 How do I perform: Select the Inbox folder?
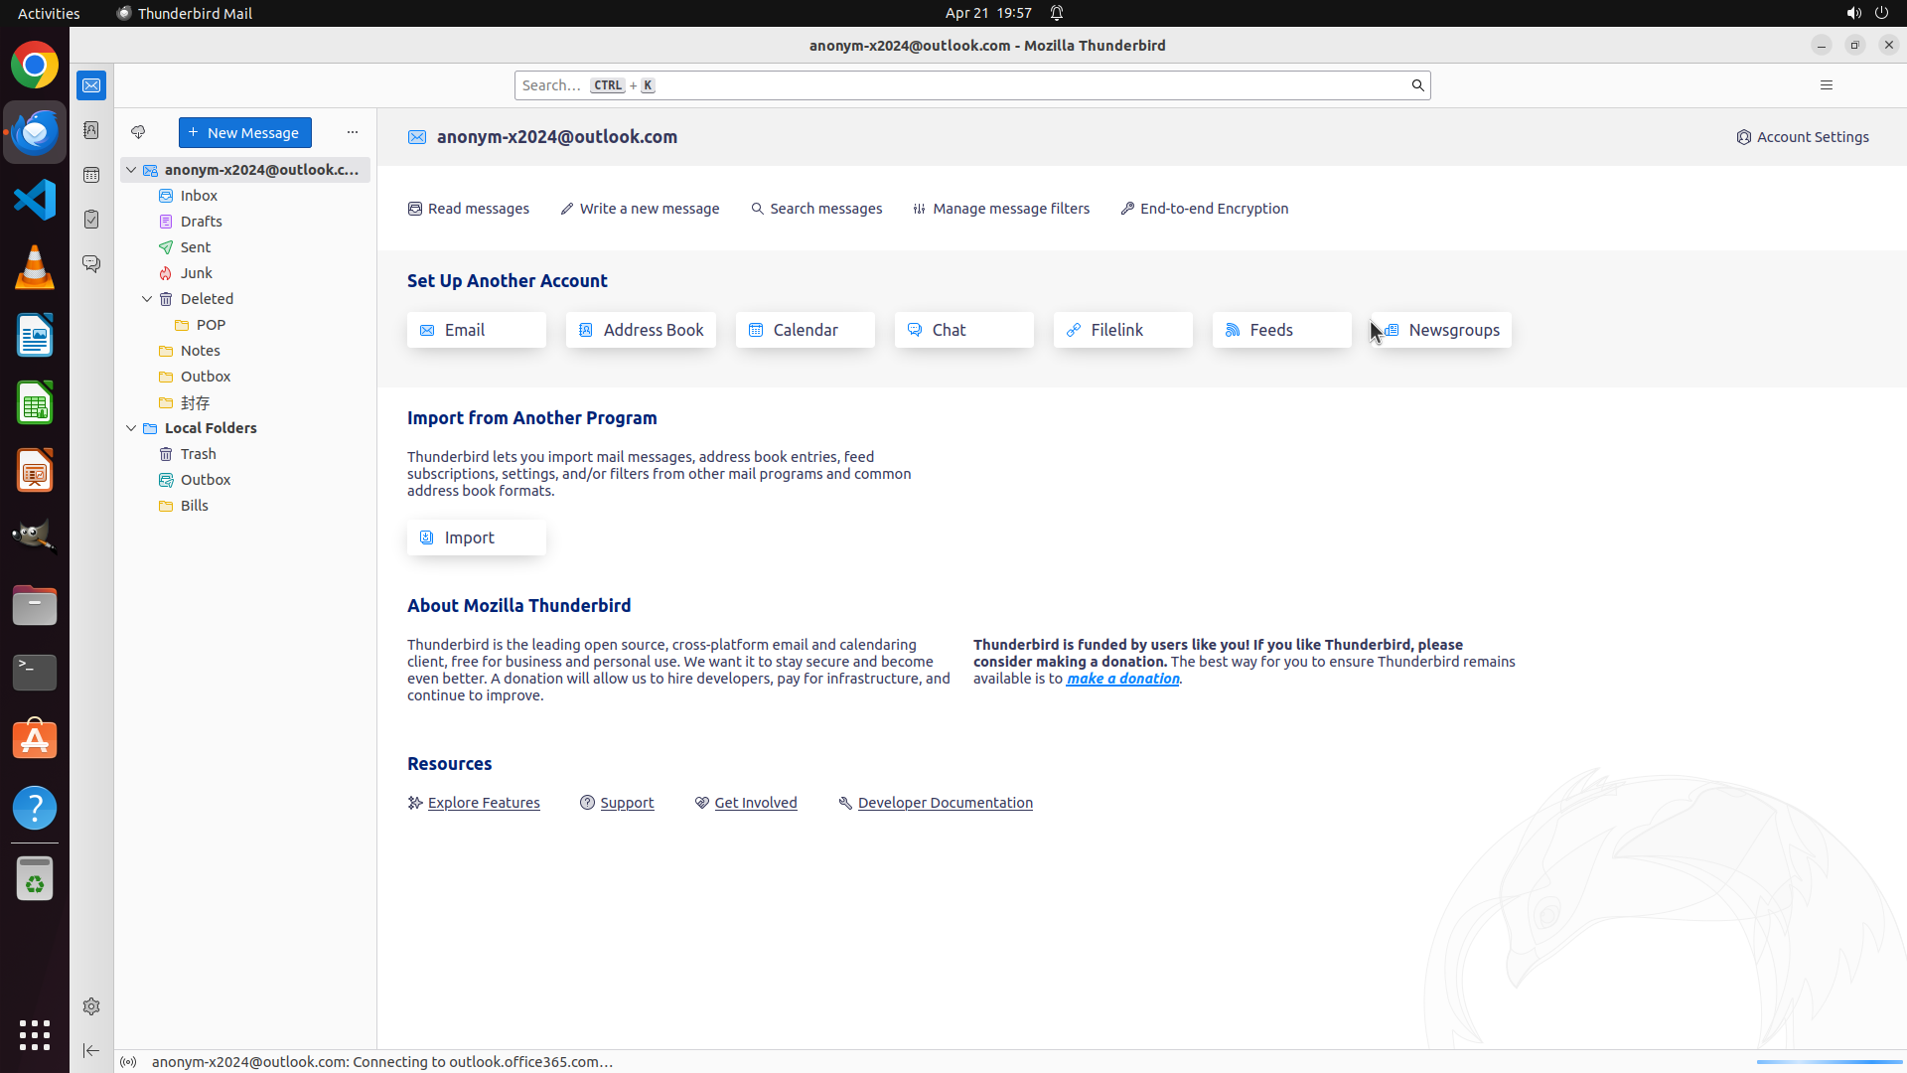(199, 196)
